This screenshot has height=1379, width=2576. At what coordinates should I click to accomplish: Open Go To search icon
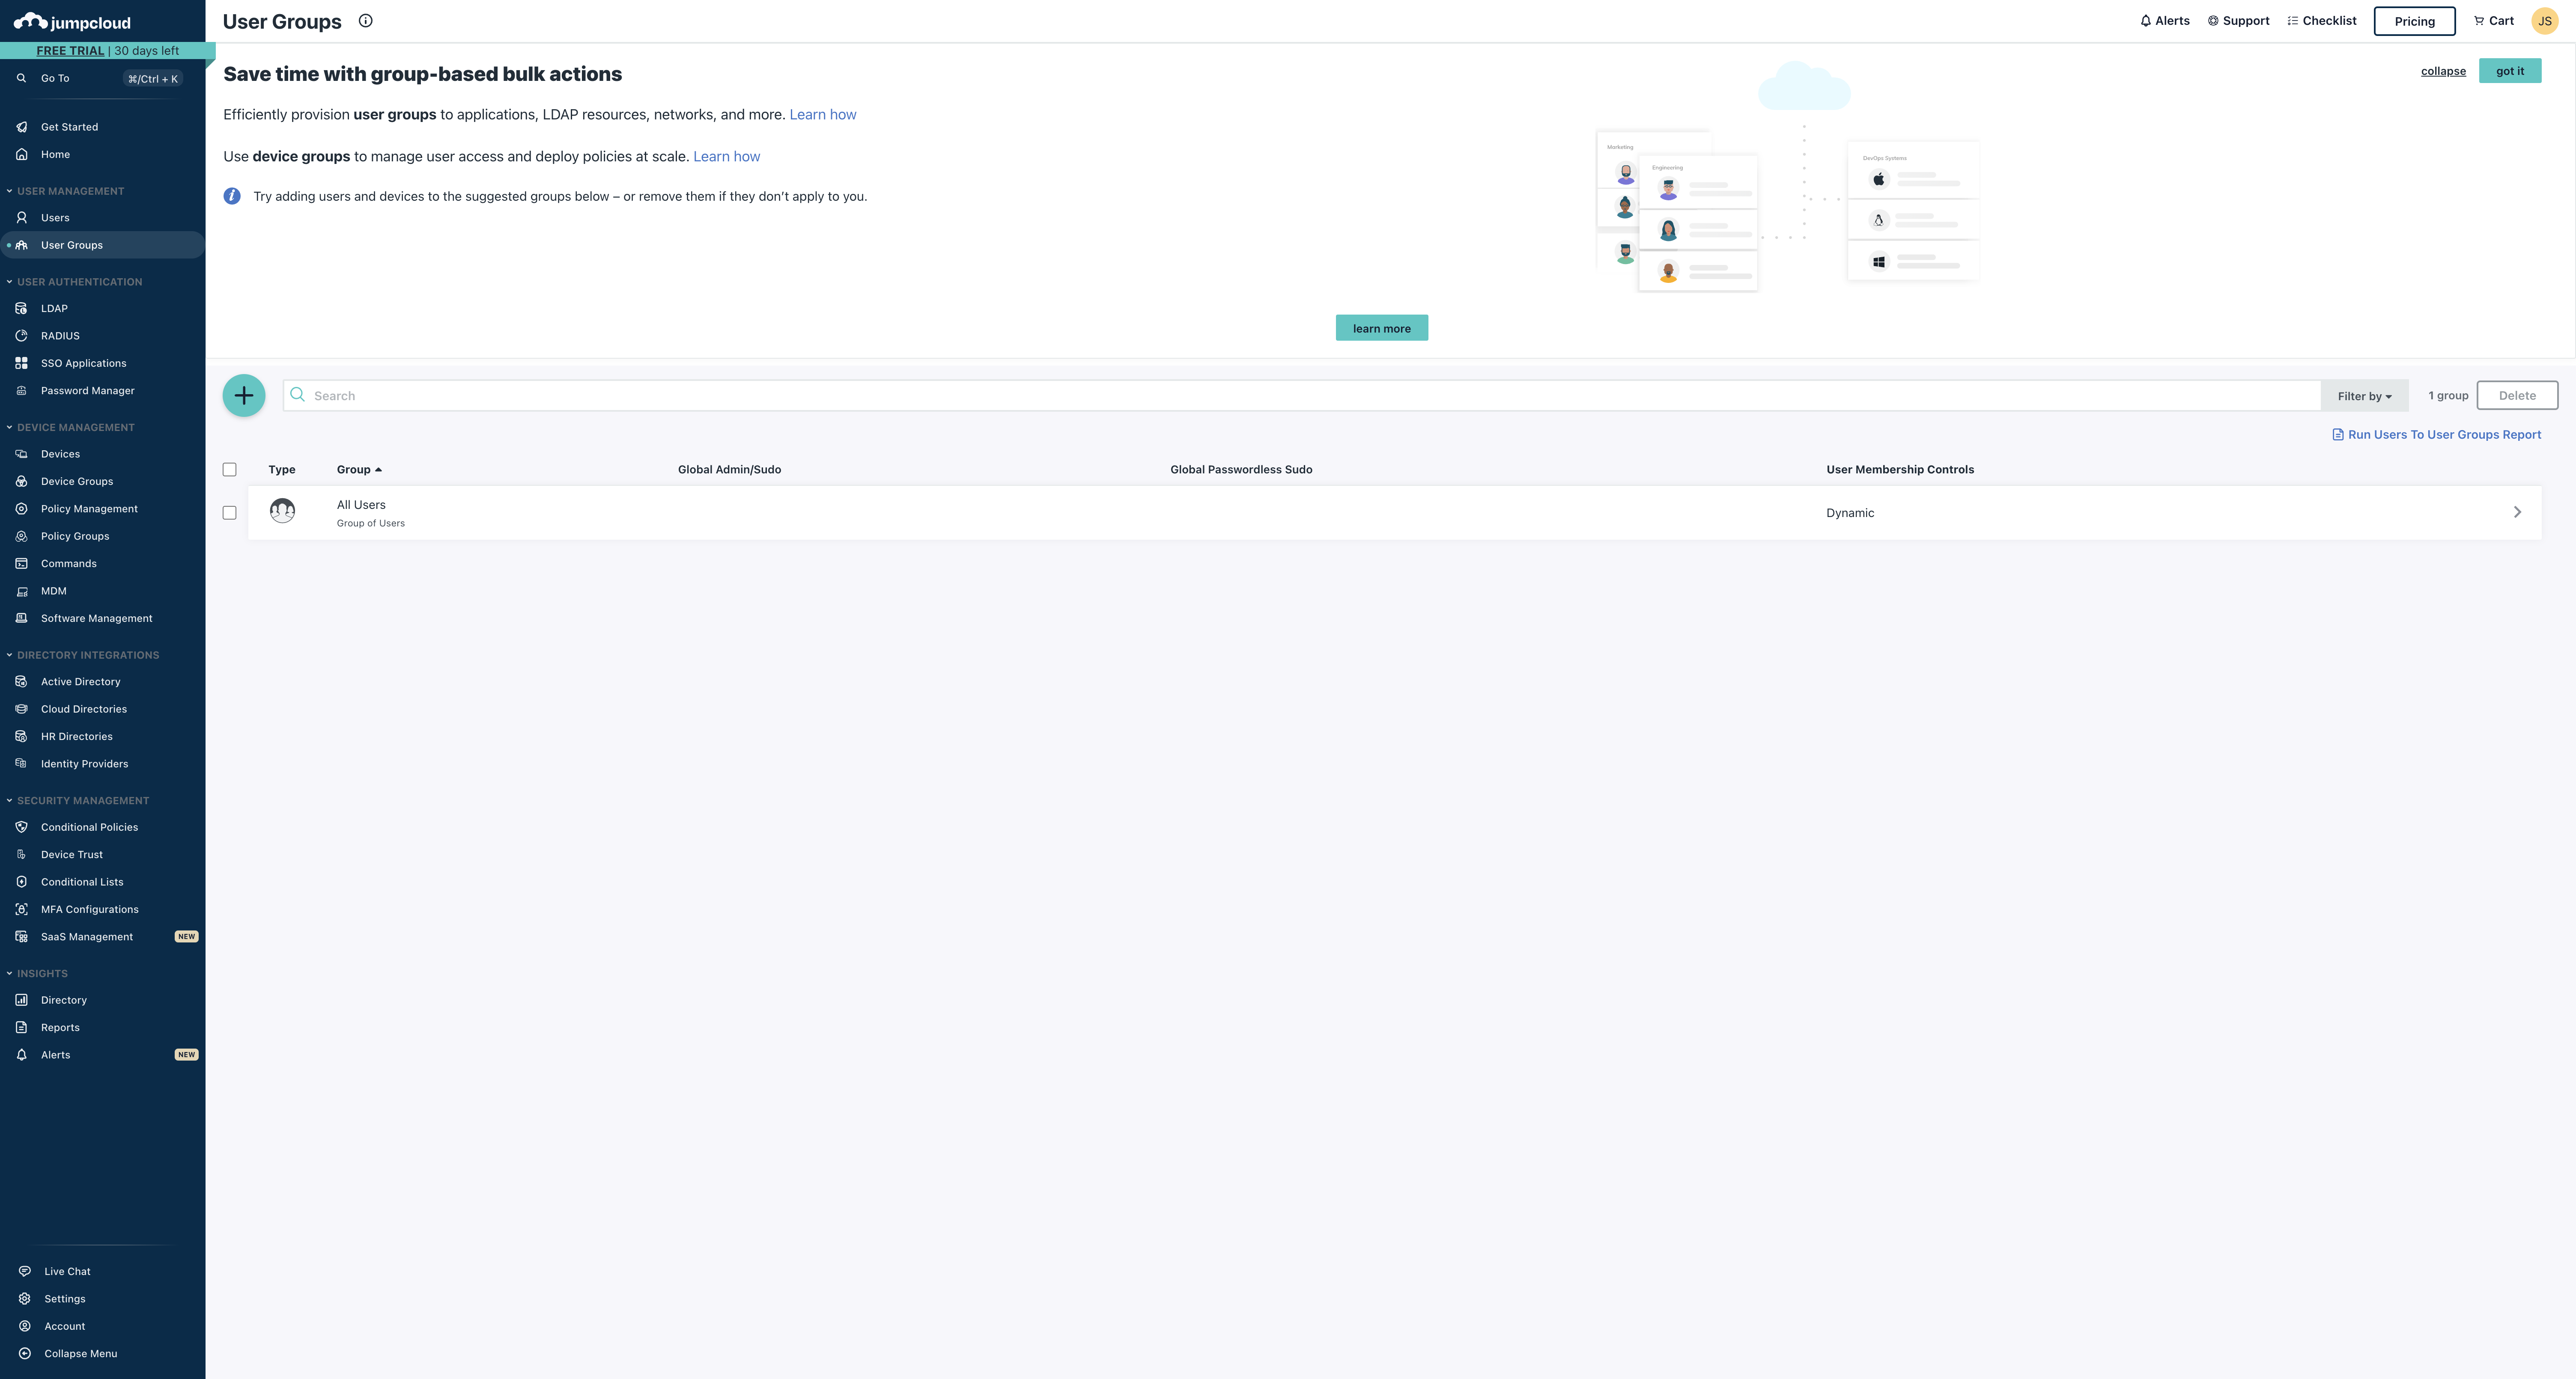pyautogui.click(x=21, y=78)
